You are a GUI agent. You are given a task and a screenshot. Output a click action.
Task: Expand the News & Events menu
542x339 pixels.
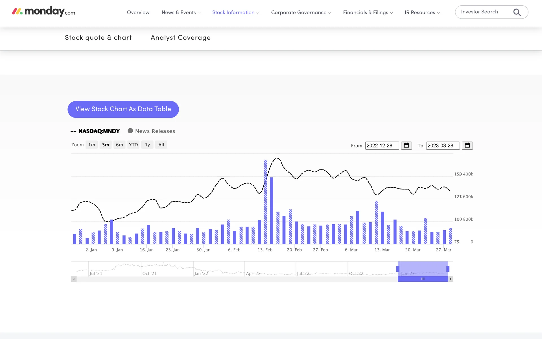coord(181,12)
